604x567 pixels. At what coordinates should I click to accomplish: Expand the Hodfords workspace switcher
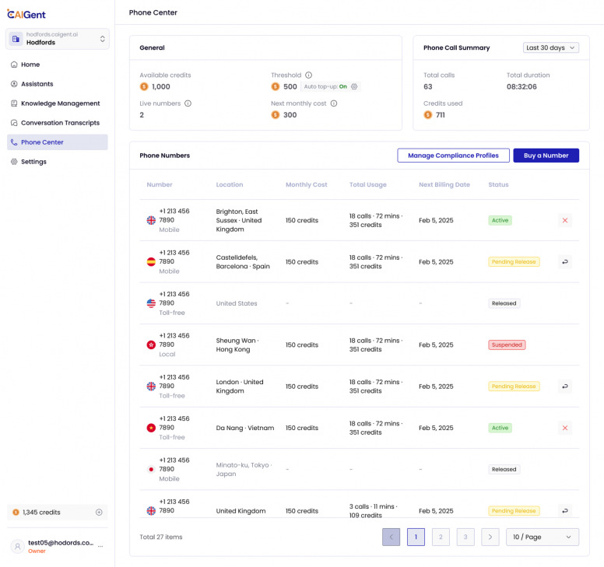102,39
